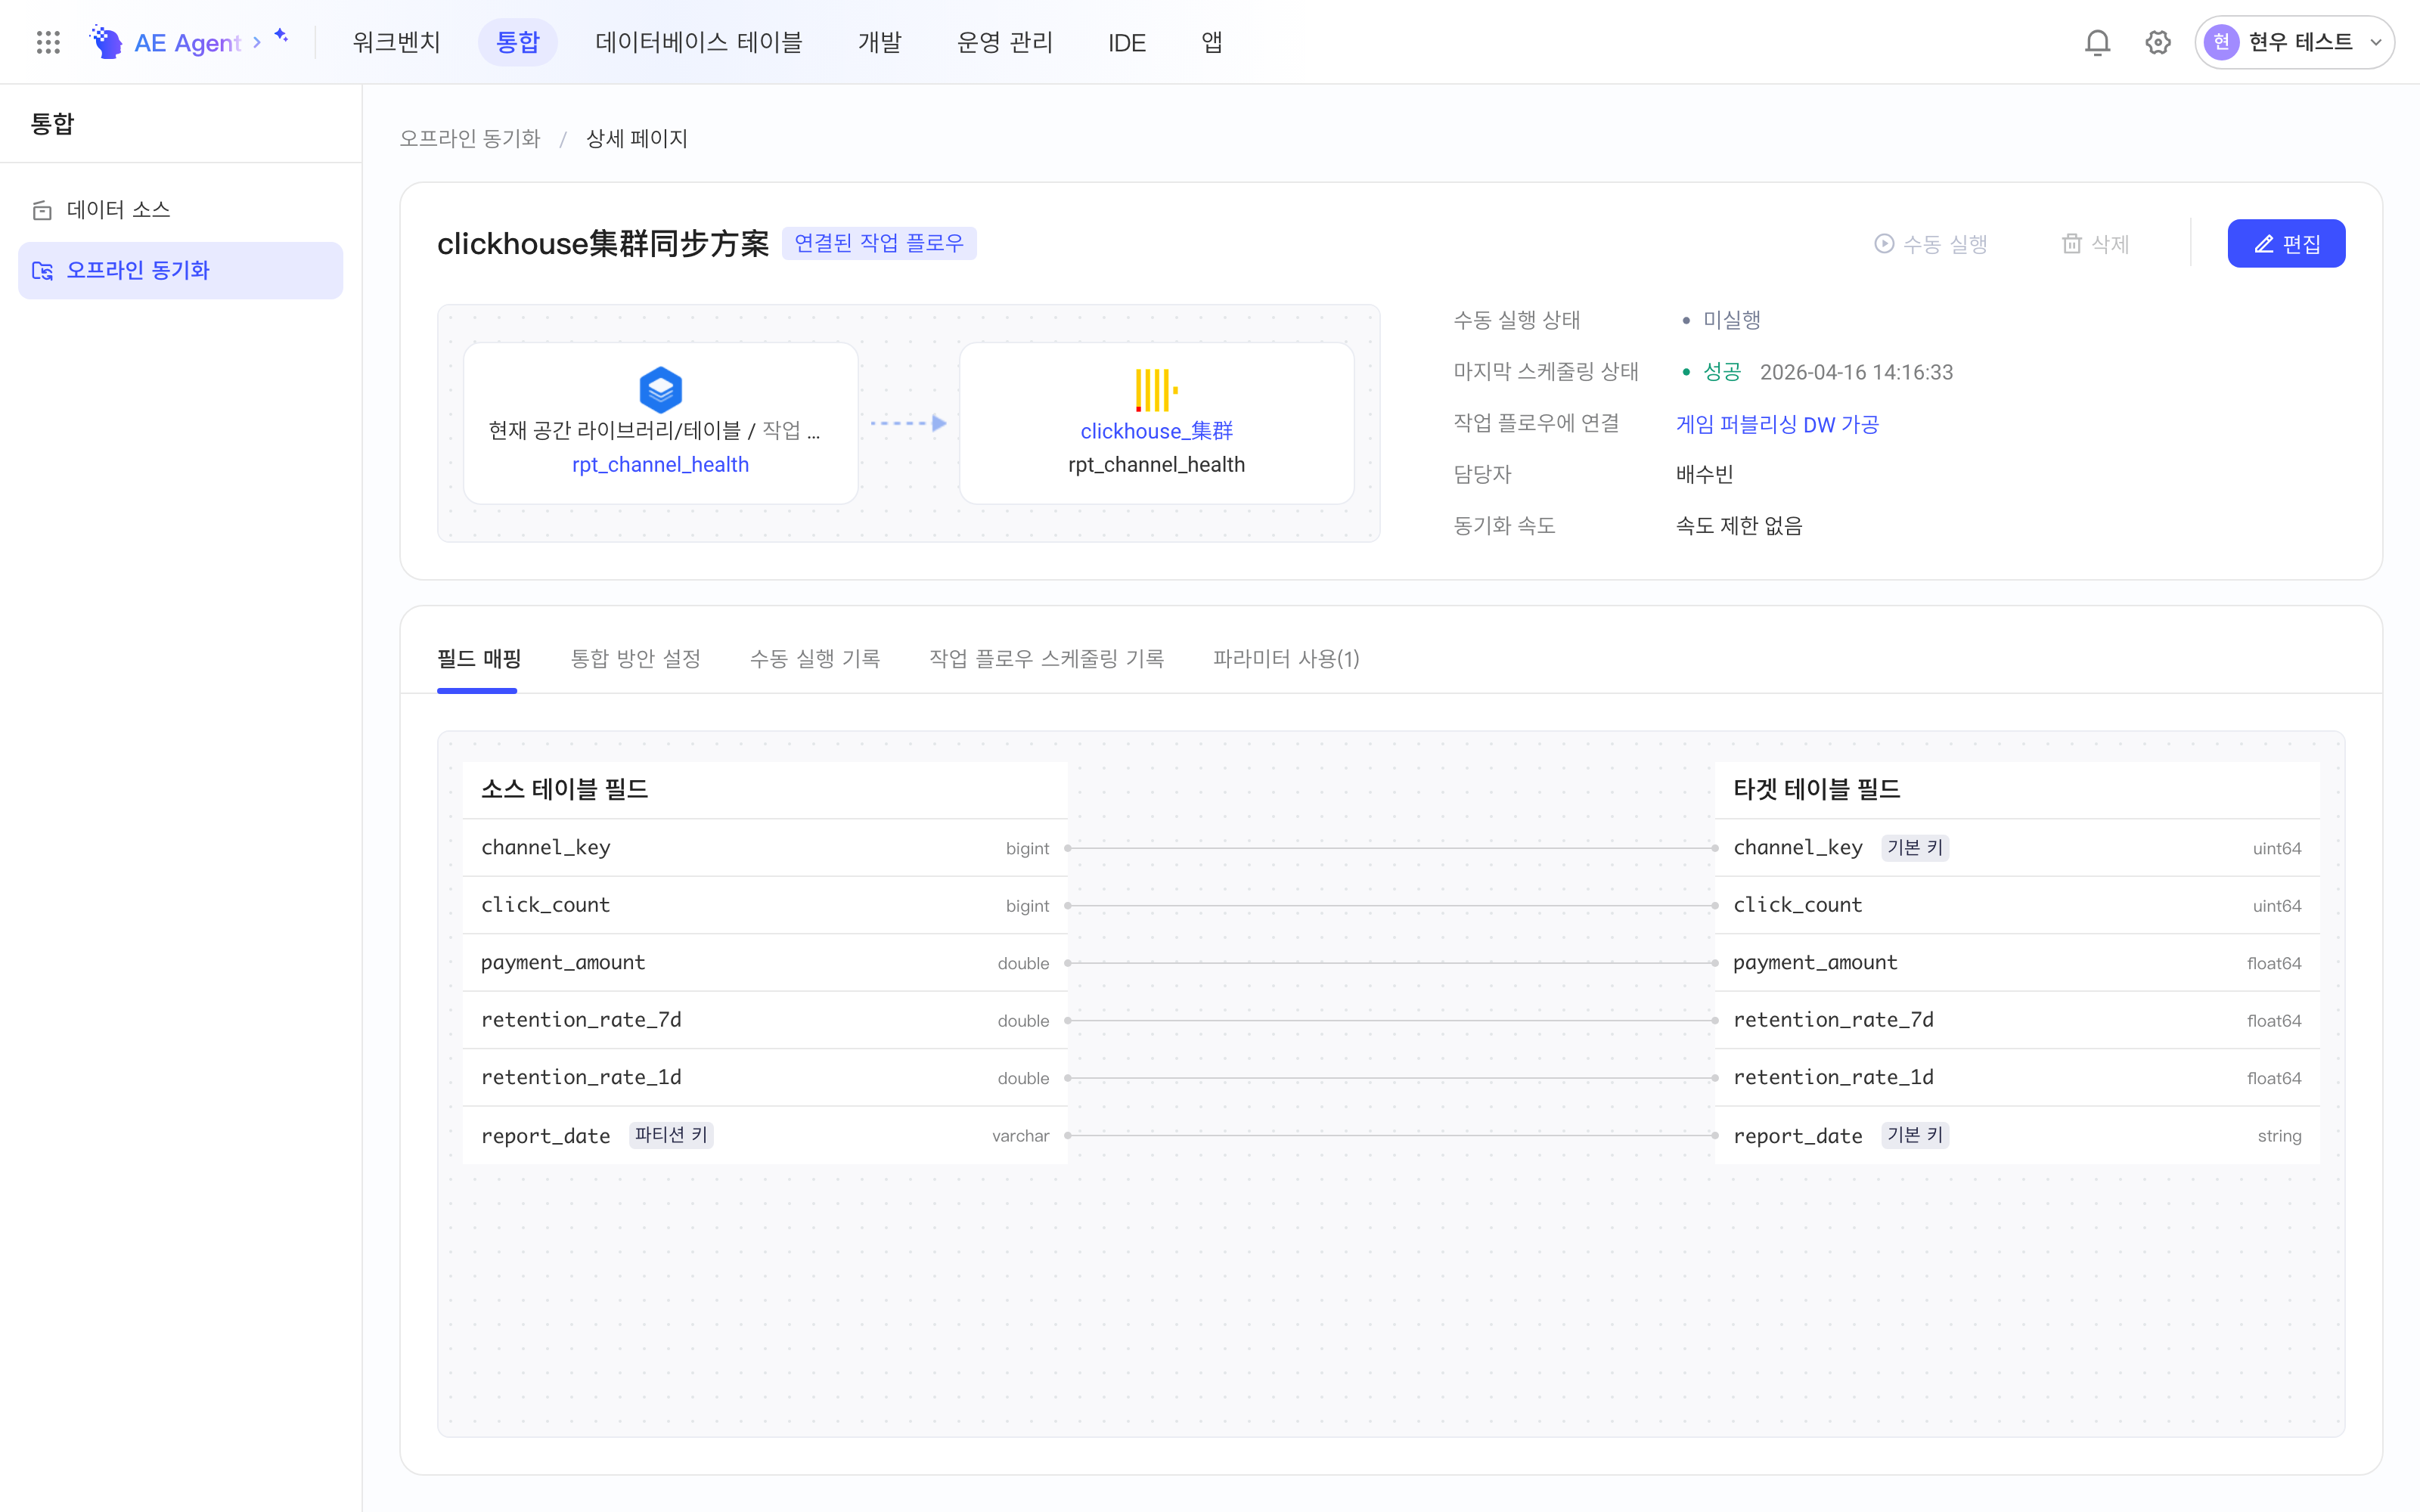Click the 수동 실행 button

point(1930,244)
